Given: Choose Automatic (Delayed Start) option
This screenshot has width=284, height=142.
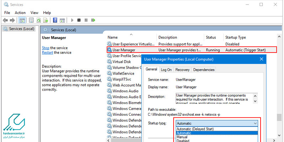Looking at the screenshot, I should (x=217, y=129).
